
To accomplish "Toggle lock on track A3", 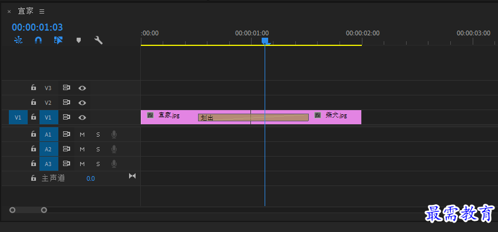I will pyautogui.click(x=34, y=164).
